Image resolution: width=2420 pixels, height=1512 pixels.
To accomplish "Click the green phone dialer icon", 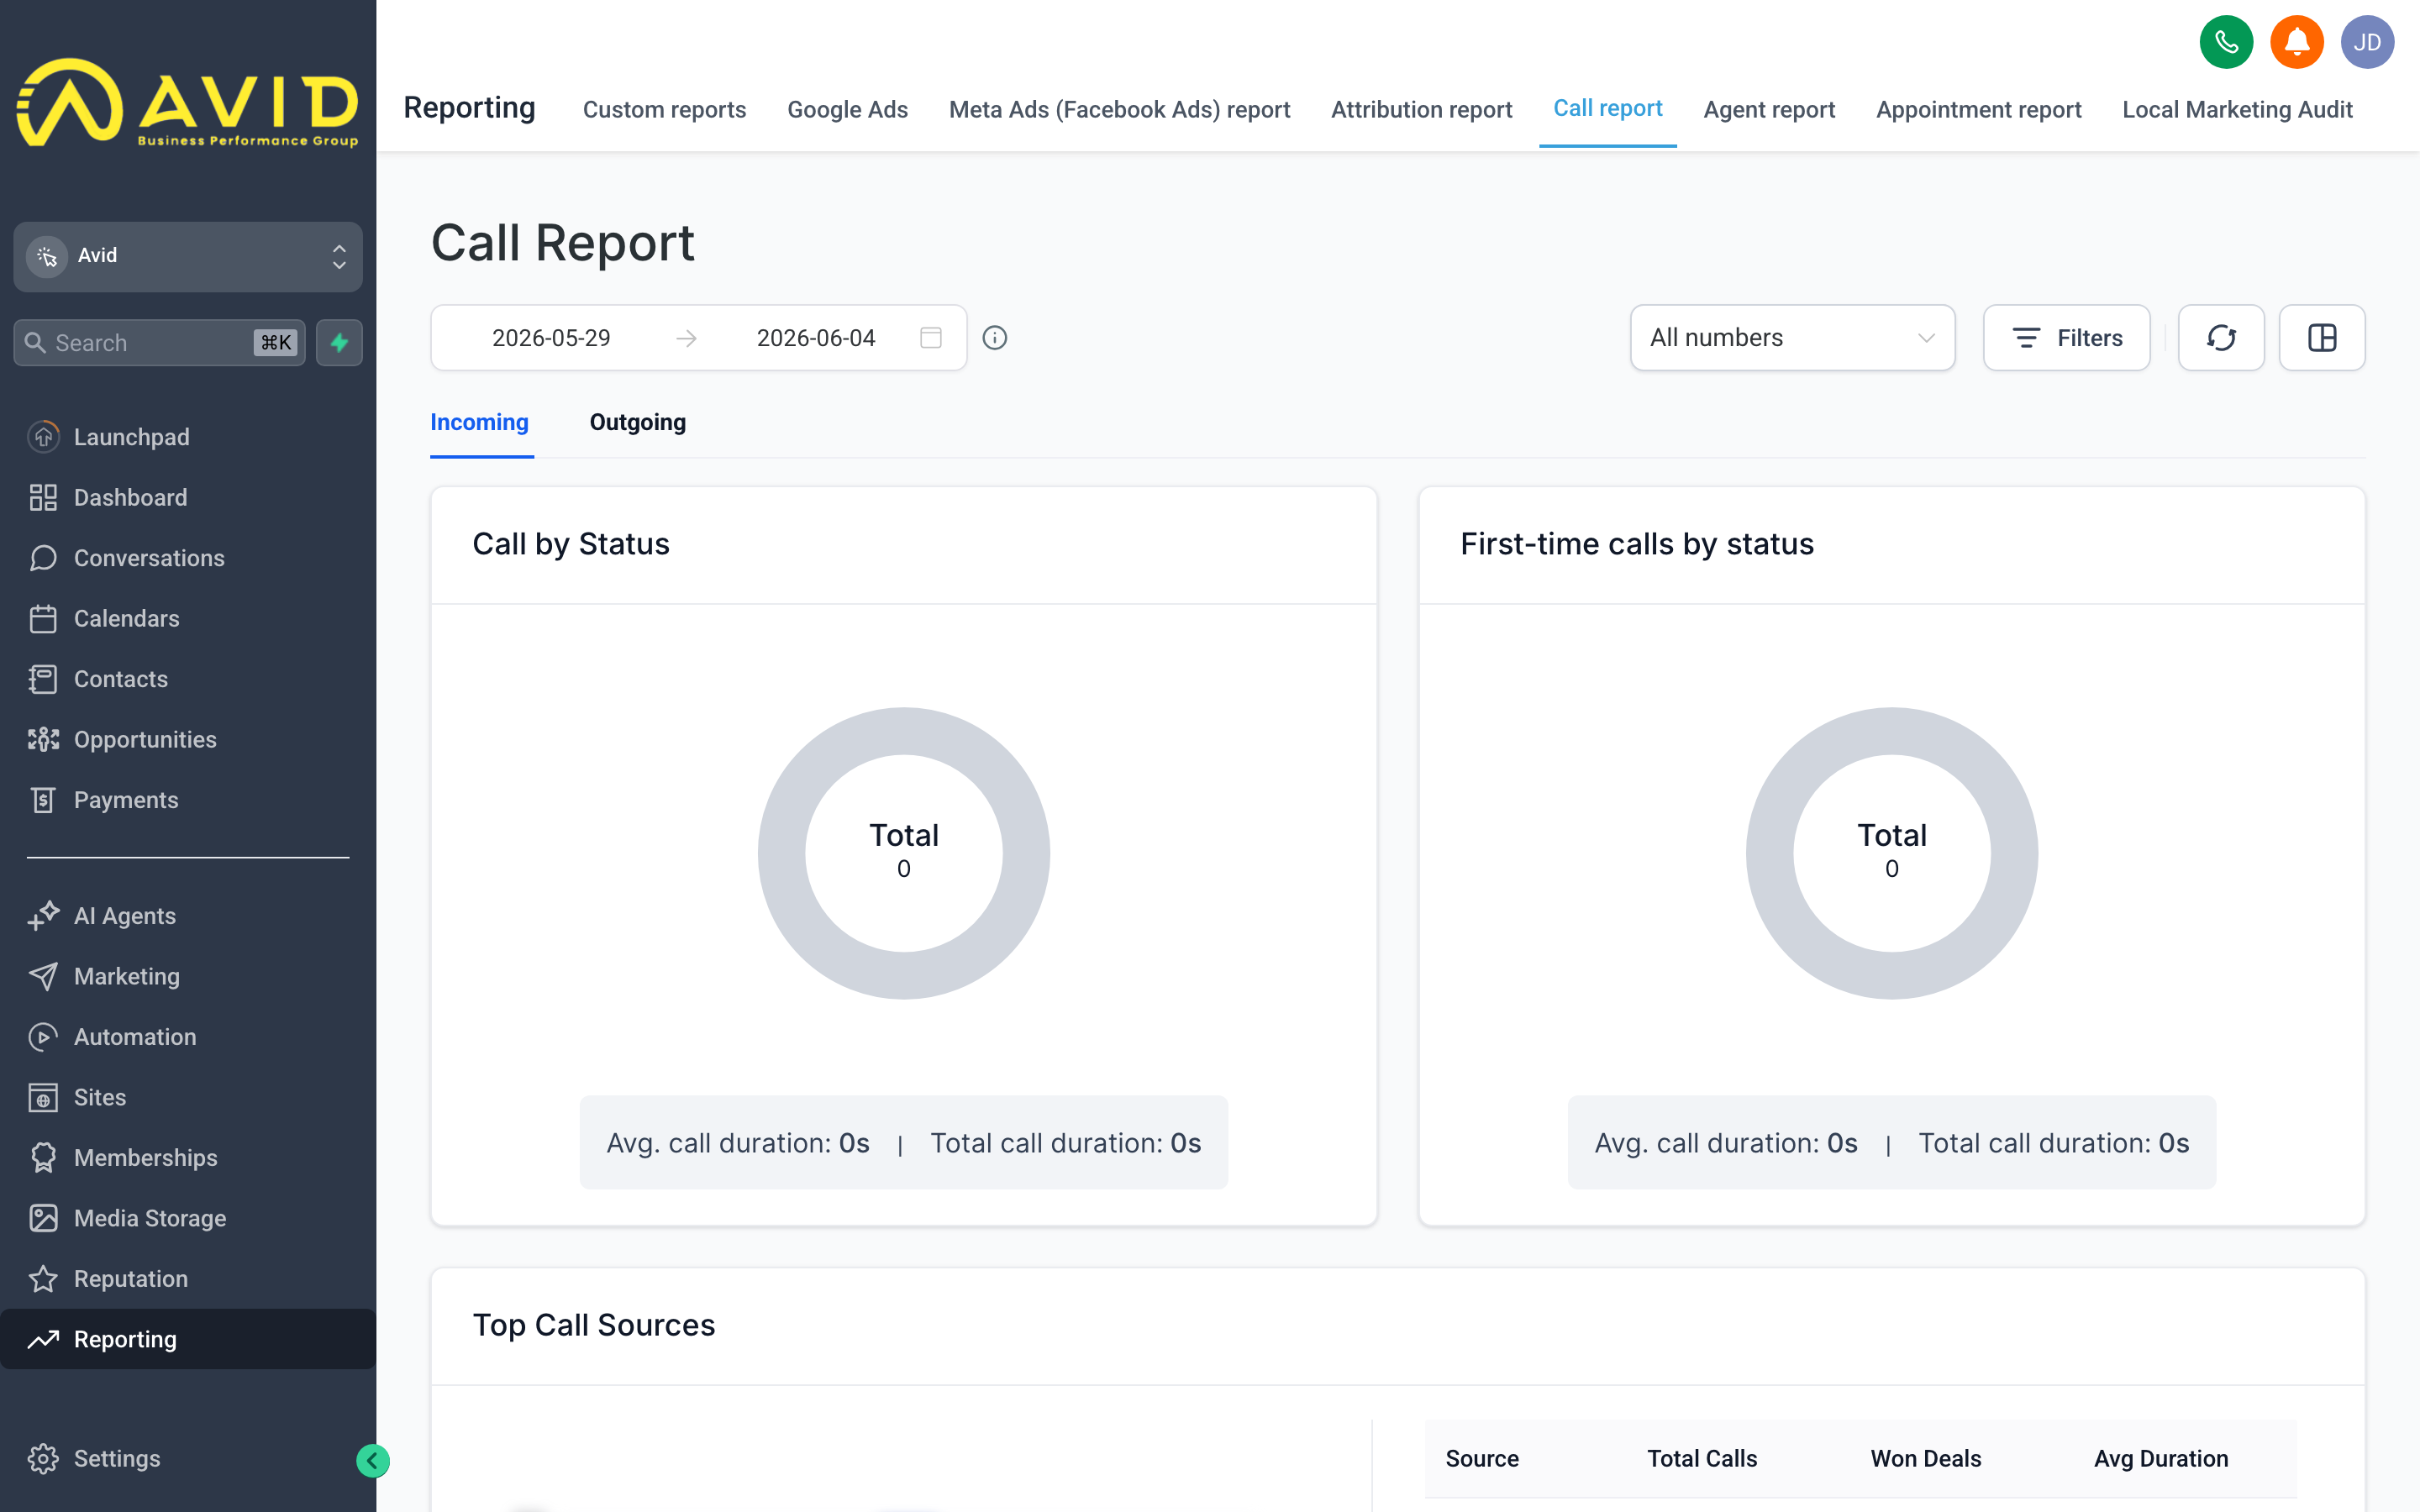I will (2226, 42).
